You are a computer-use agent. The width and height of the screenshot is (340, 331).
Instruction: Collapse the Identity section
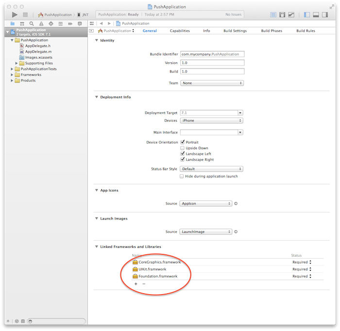[x=97, y=40]
